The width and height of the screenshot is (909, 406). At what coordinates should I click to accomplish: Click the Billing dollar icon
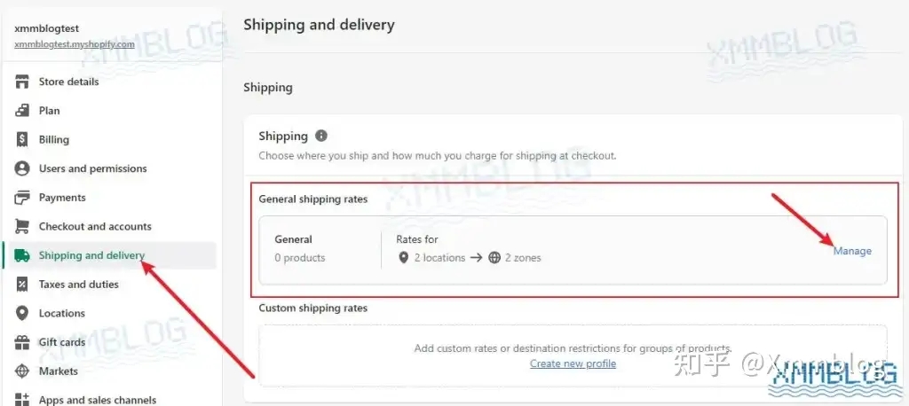pos(22,139)
